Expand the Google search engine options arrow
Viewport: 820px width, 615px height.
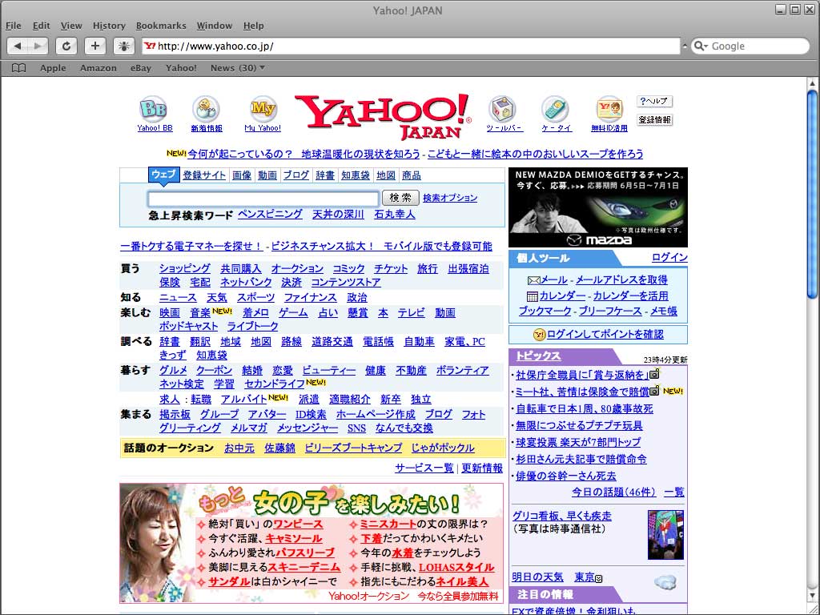tap(706, 46)
